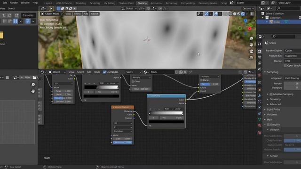Toggle Collection exclude checkbox in outliner
The height and width of the screenshot is (169, 301).
point(300,18)
